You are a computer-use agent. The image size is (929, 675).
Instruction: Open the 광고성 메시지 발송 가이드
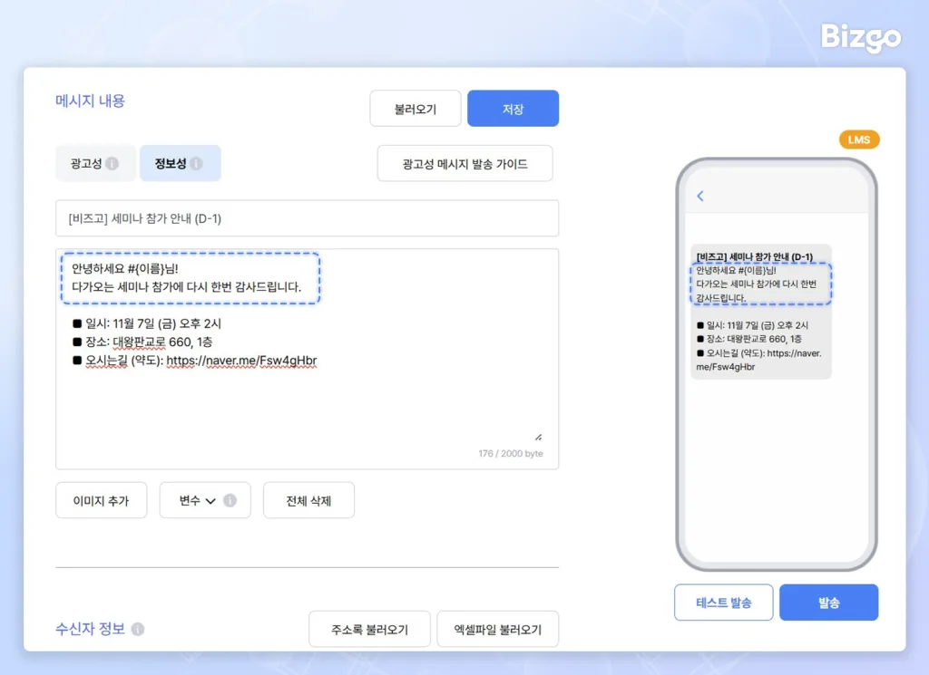pyautogui.click(x=464, y=163)
